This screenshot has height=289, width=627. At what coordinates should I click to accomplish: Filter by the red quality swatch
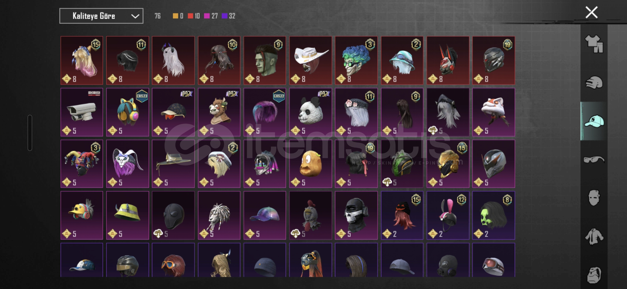pyautogui.click(x=190, y=16)
